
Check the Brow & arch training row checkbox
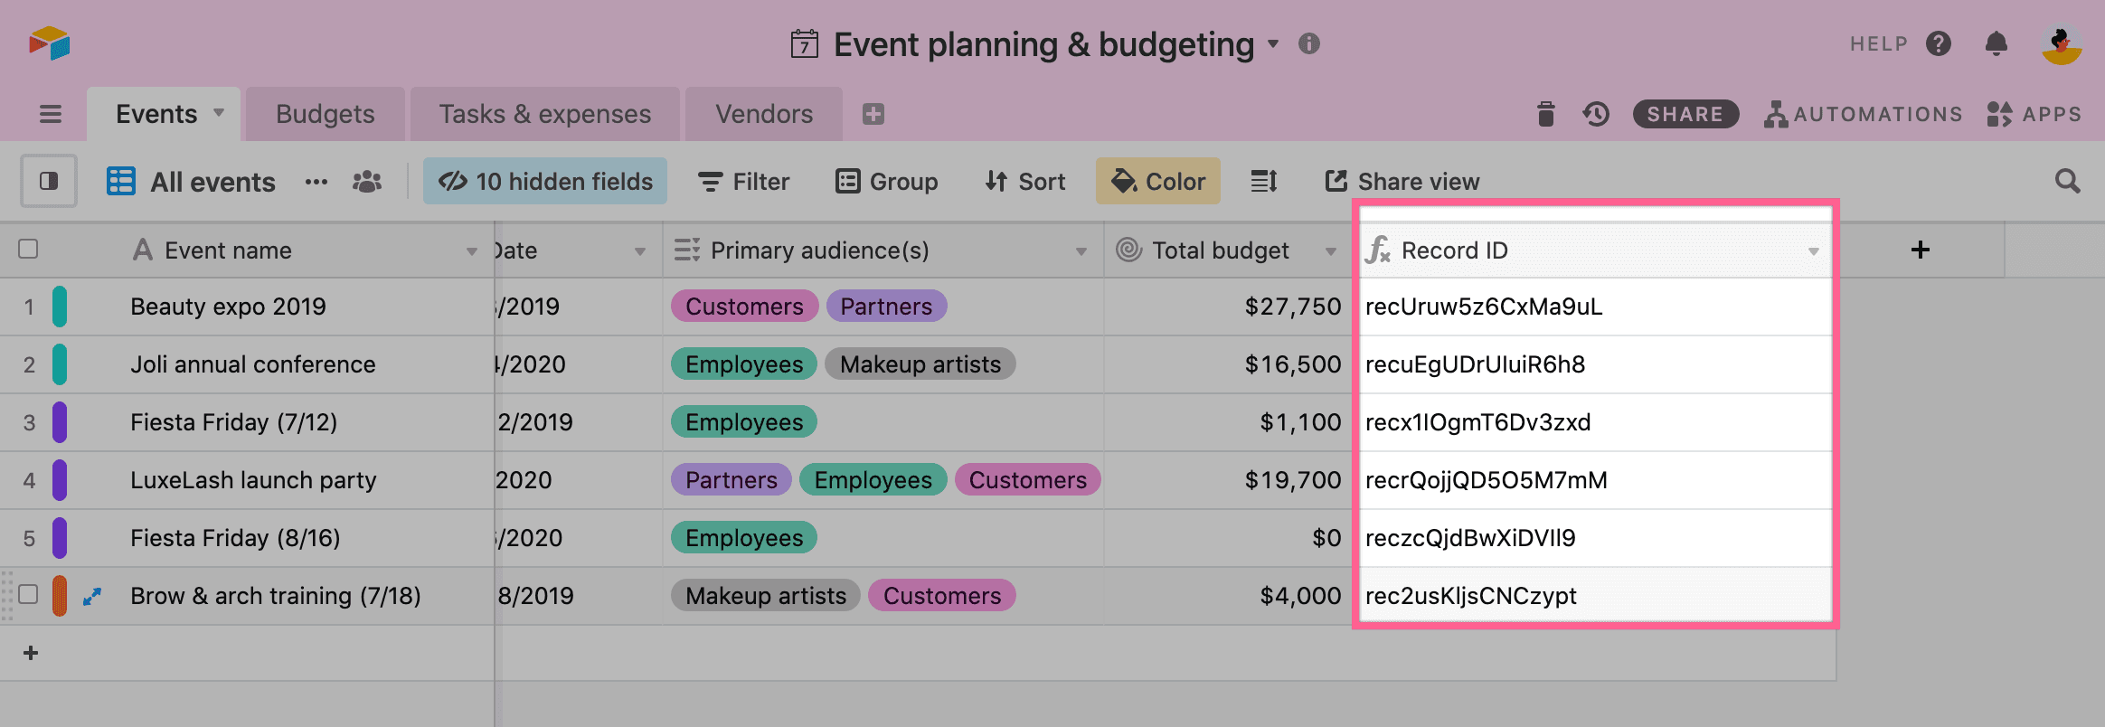28,595
